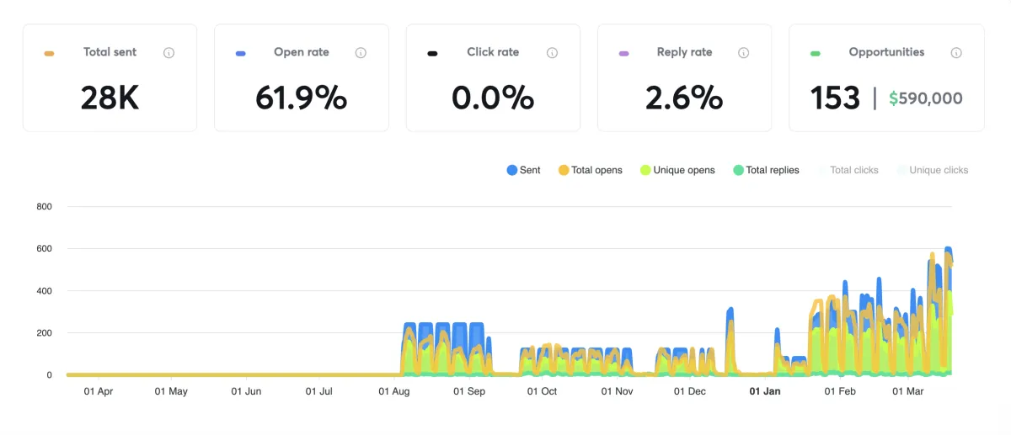The image size is (1011, 435).
Task: Hide the Unique opens series
Action: 677,170
